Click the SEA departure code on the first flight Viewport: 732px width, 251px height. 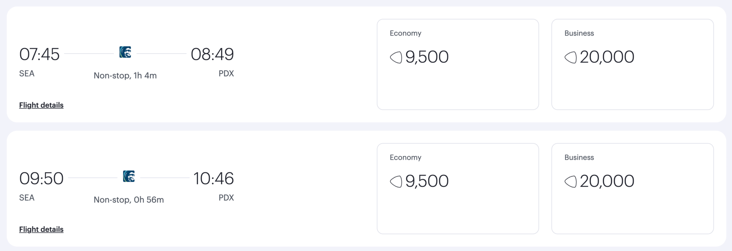pyautogui.click(x=27, y=73)
